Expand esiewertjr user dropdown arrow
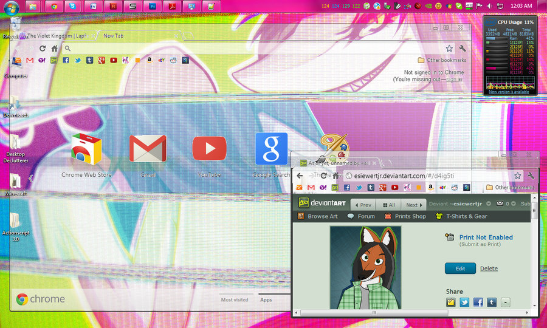The image size is (547, 328). click(489, 203)
